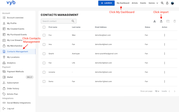Open the top navigation search icon
The height and width of the screenshot is (112, 179).
click(162, 3)
